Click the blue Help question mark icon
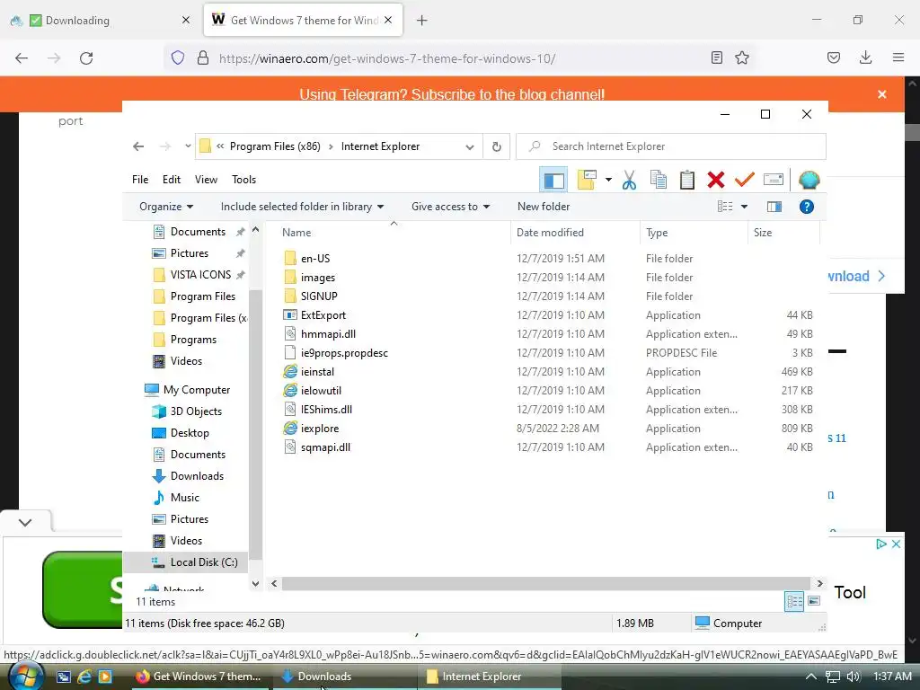The height and width of the screenshot is (690, 920). click(807, 207)
